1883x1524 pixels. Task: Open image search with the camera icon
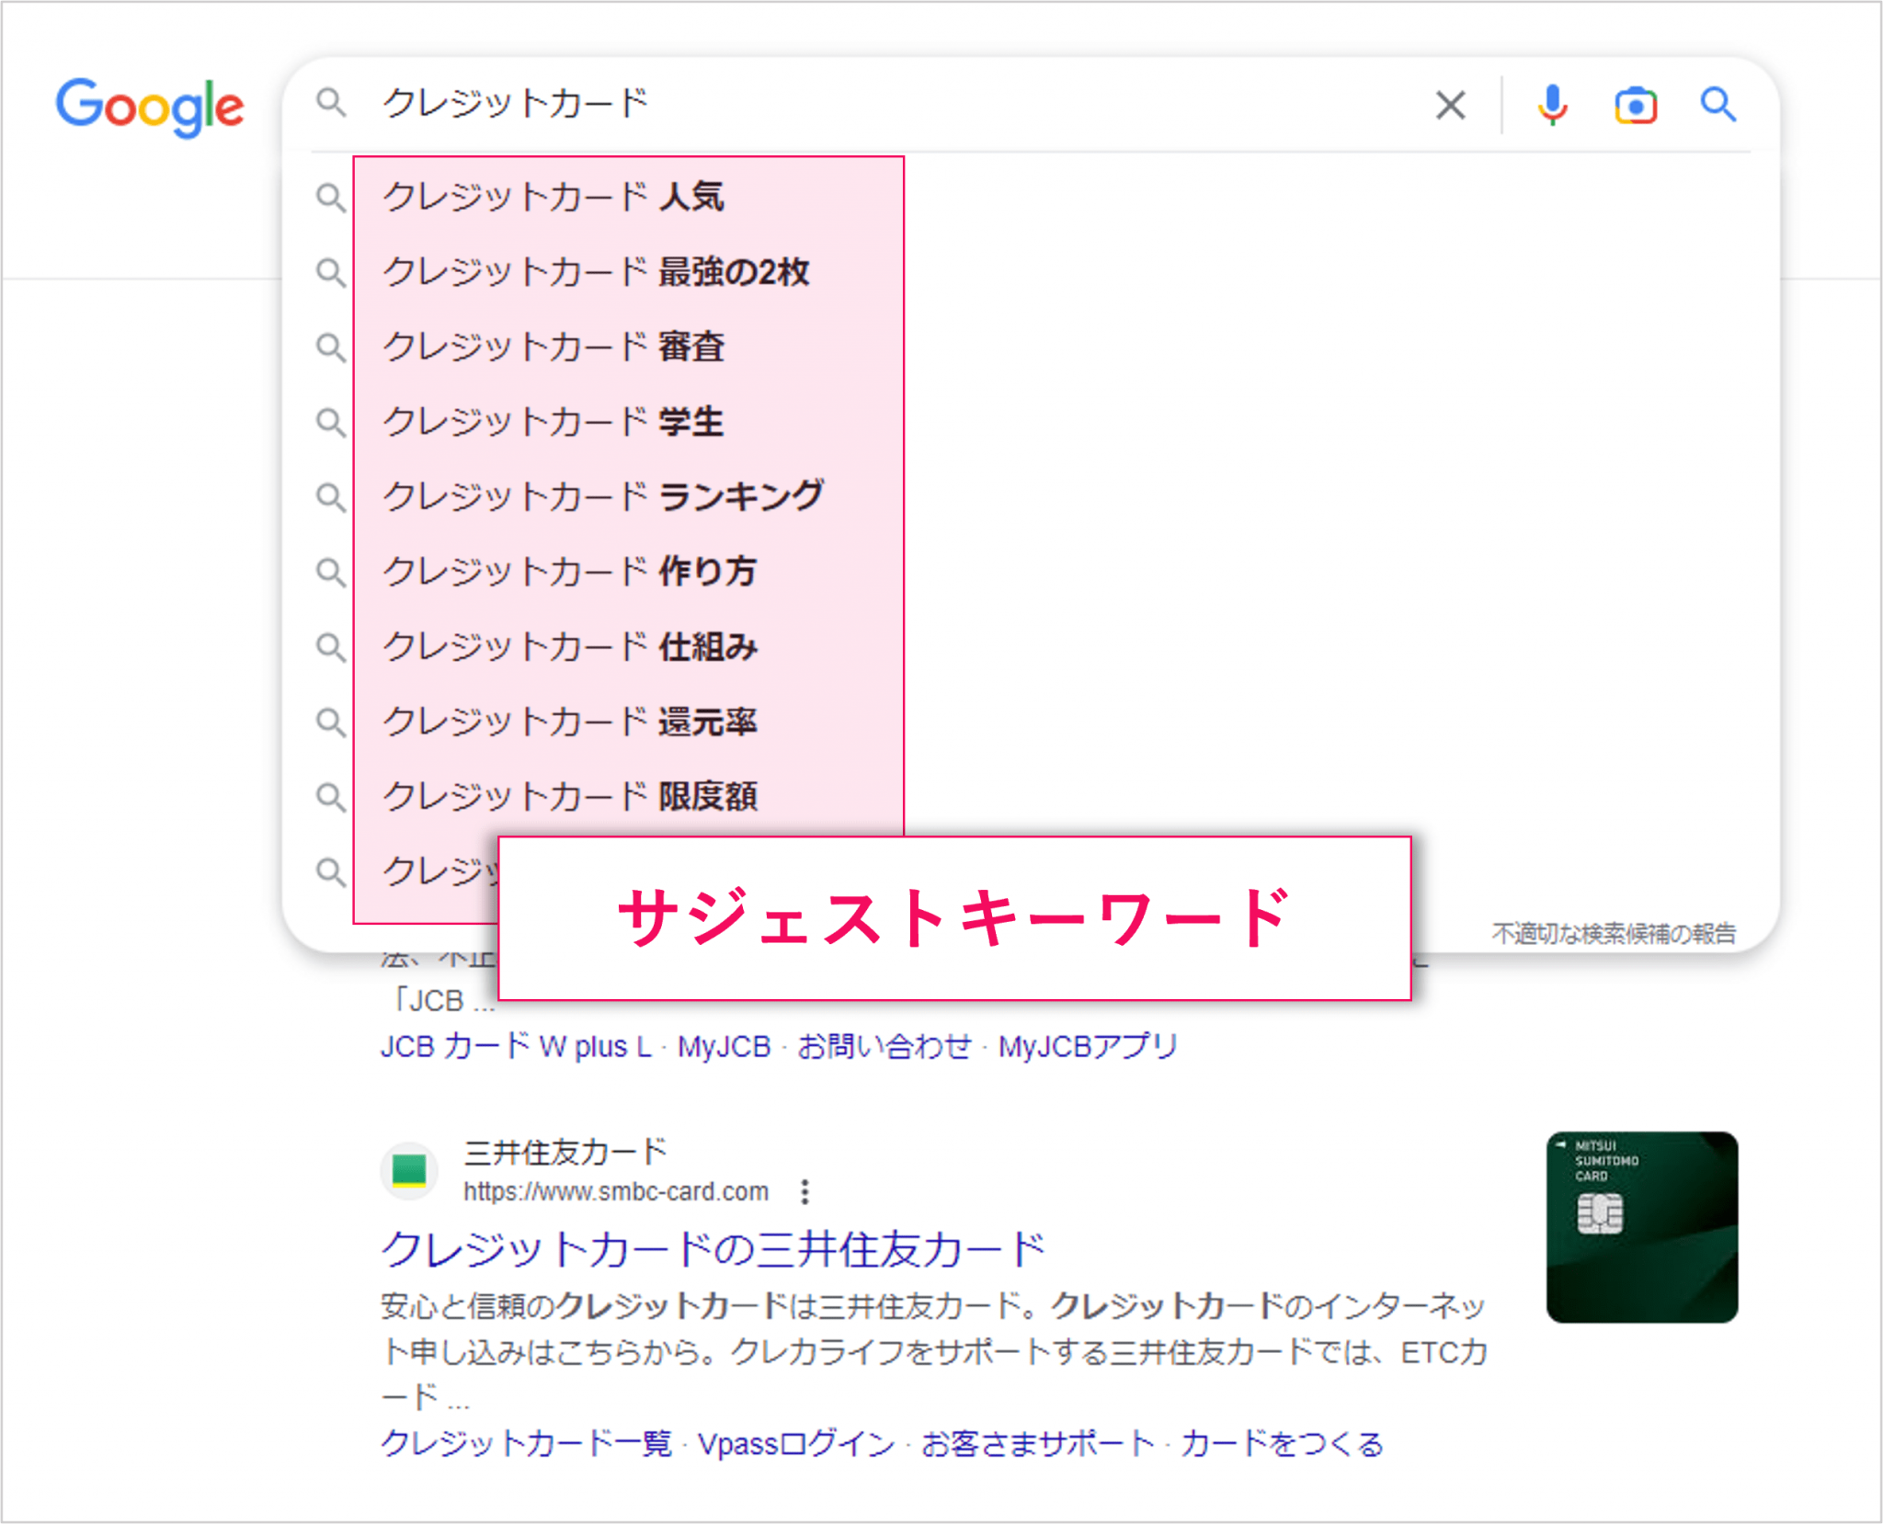point(1635,106)
